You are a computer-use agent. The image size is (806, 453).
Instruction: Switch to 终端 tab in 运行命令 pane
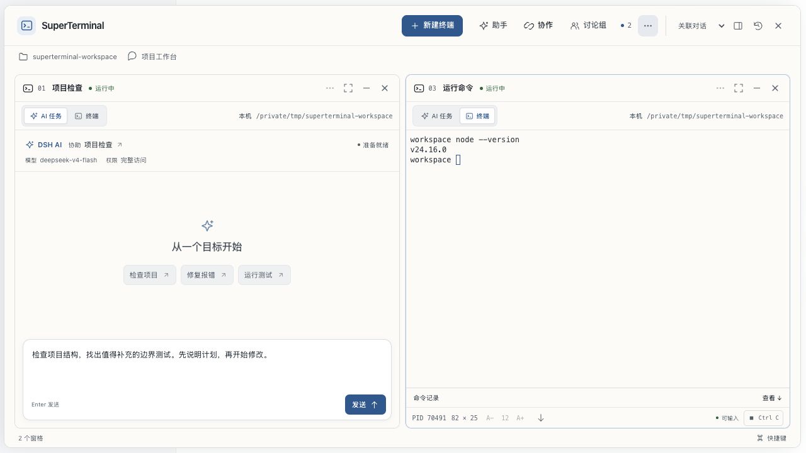click(x=477, y=116)
